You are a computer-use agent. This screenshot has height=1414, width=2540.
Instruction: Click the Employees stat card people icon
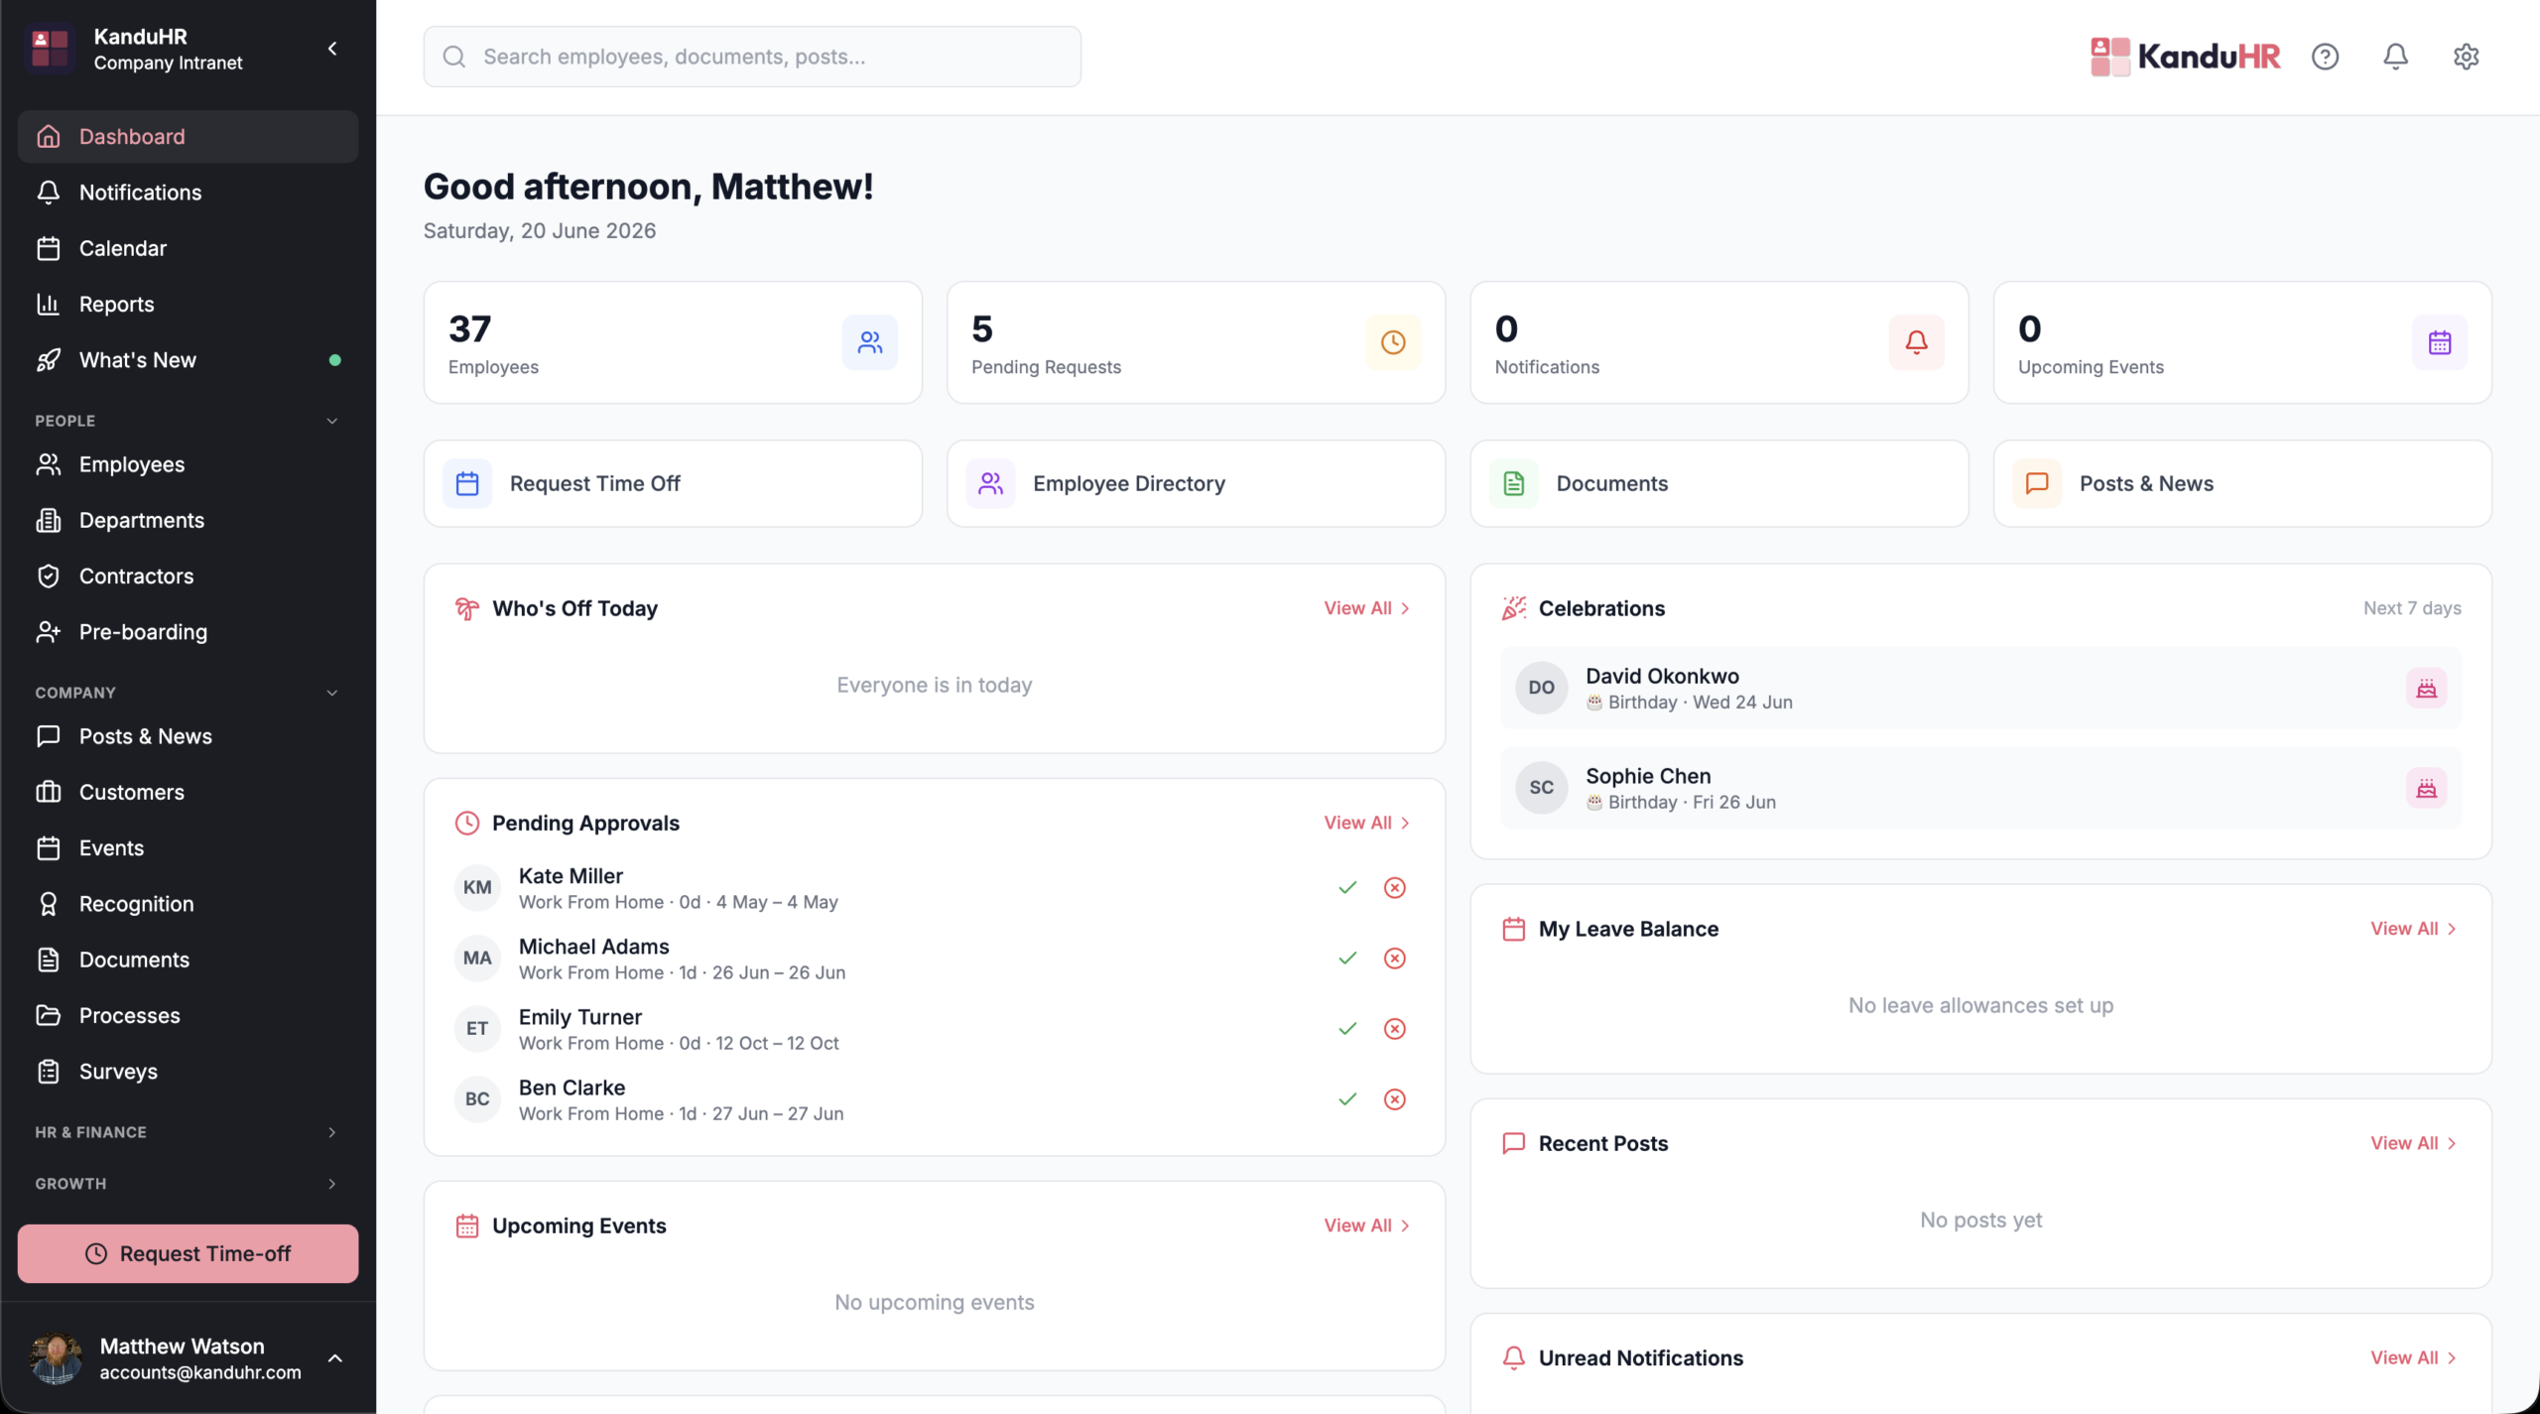click(870, 342)
